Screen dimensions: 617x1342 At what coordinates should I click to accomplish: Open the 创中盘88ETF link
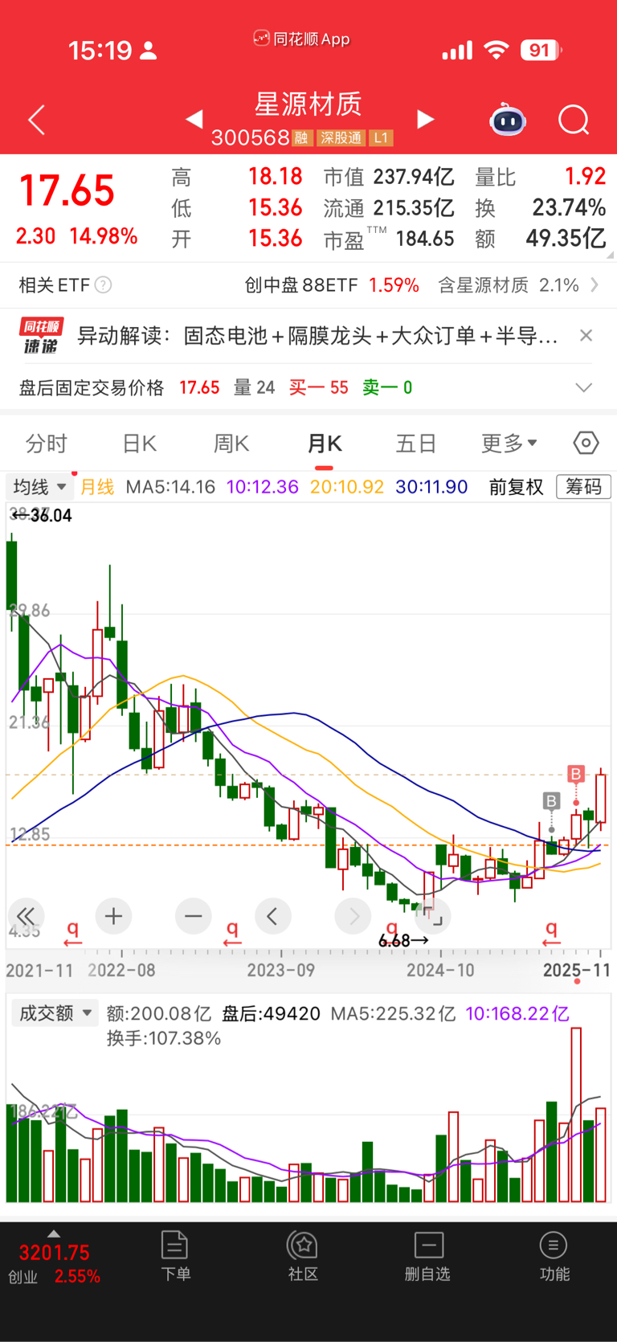coord(332,285)
